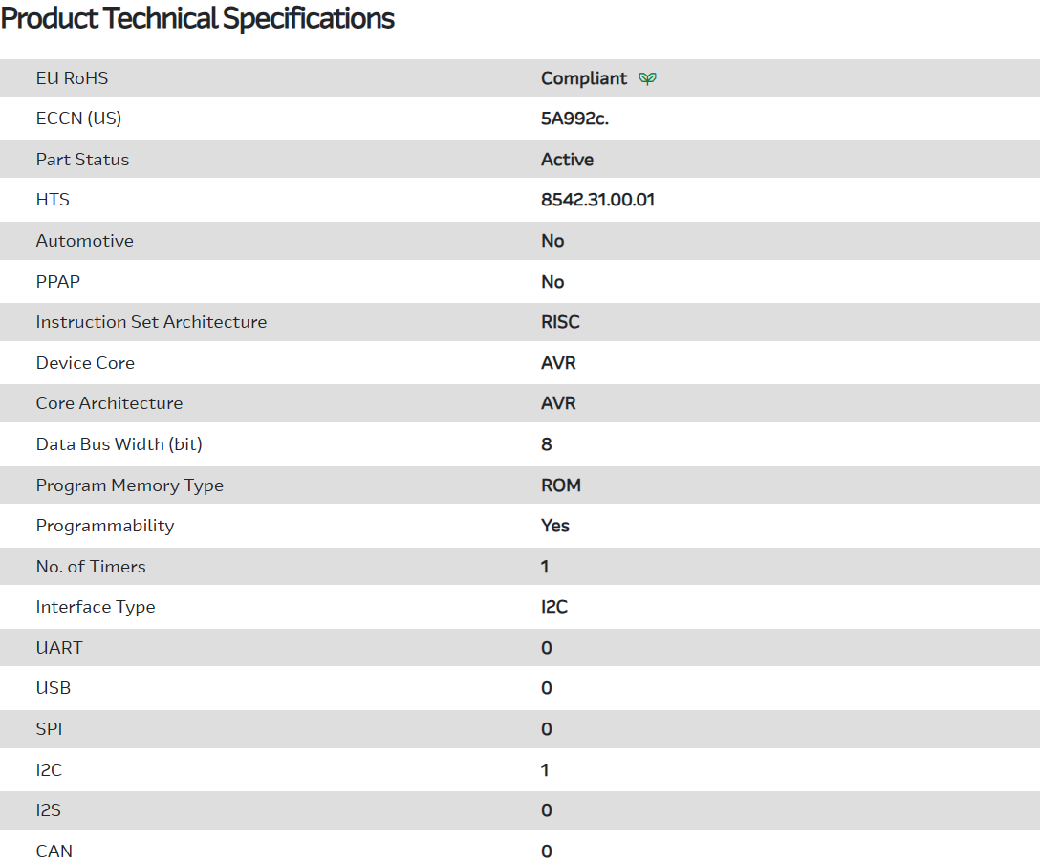Select the PPAP row label

pos(58,282)
